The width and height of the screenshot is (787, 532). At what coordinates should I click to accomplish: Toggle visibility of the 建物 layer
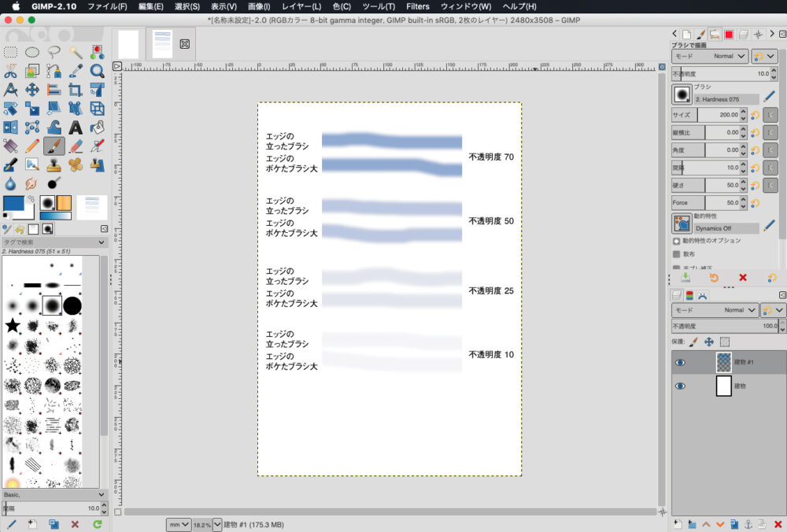tap(680, 386)
